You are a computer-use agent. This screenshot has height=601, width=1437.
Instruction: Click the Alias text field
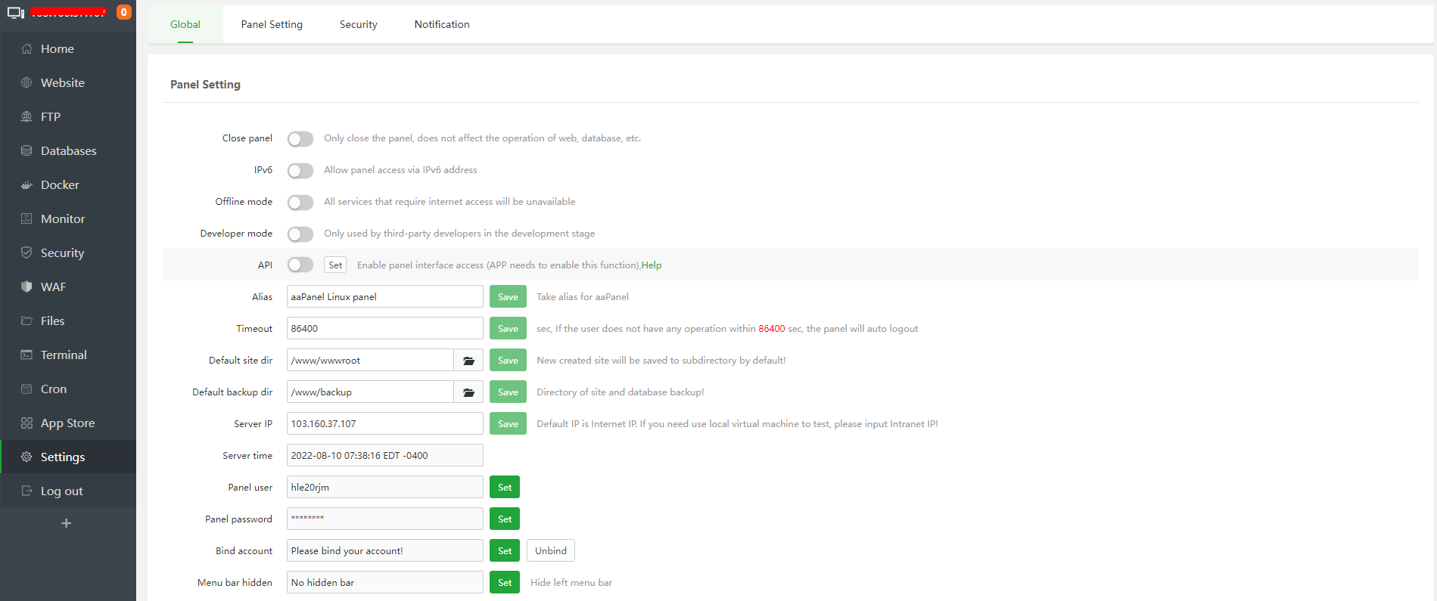click(384, 297)
